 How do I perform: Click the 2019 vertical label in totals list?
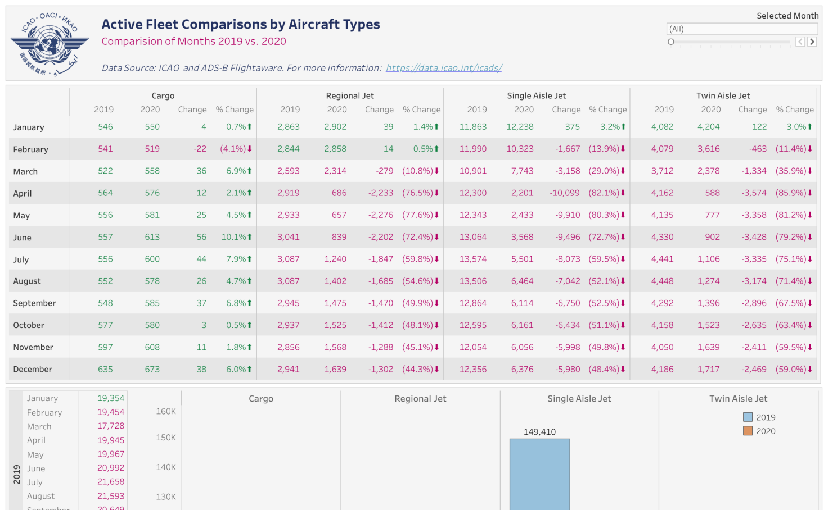coord(17,474)
